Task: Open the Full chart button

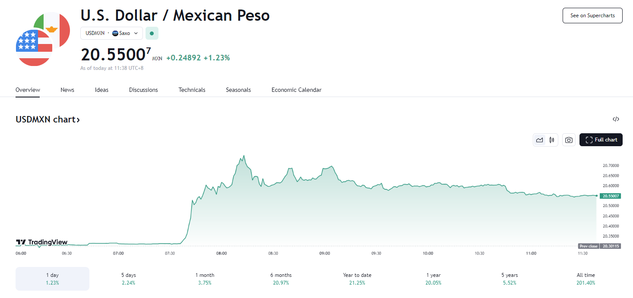Action: coord(601,140)
